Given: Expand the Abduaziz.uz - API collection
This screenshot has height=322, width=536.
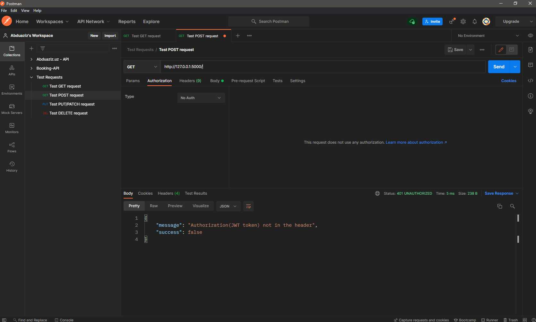Looking at the screenshot, I should pos(31,59).
